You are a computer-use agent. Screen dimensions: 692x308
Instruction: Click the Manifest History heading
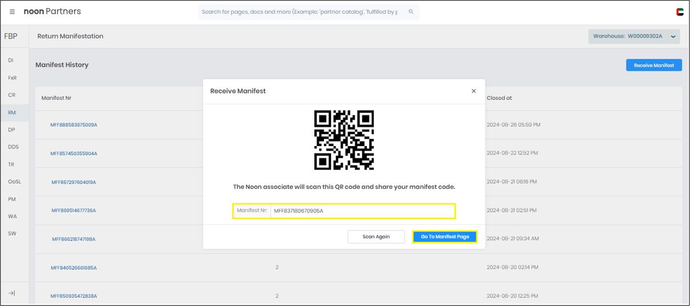click(x=62, y=65)
